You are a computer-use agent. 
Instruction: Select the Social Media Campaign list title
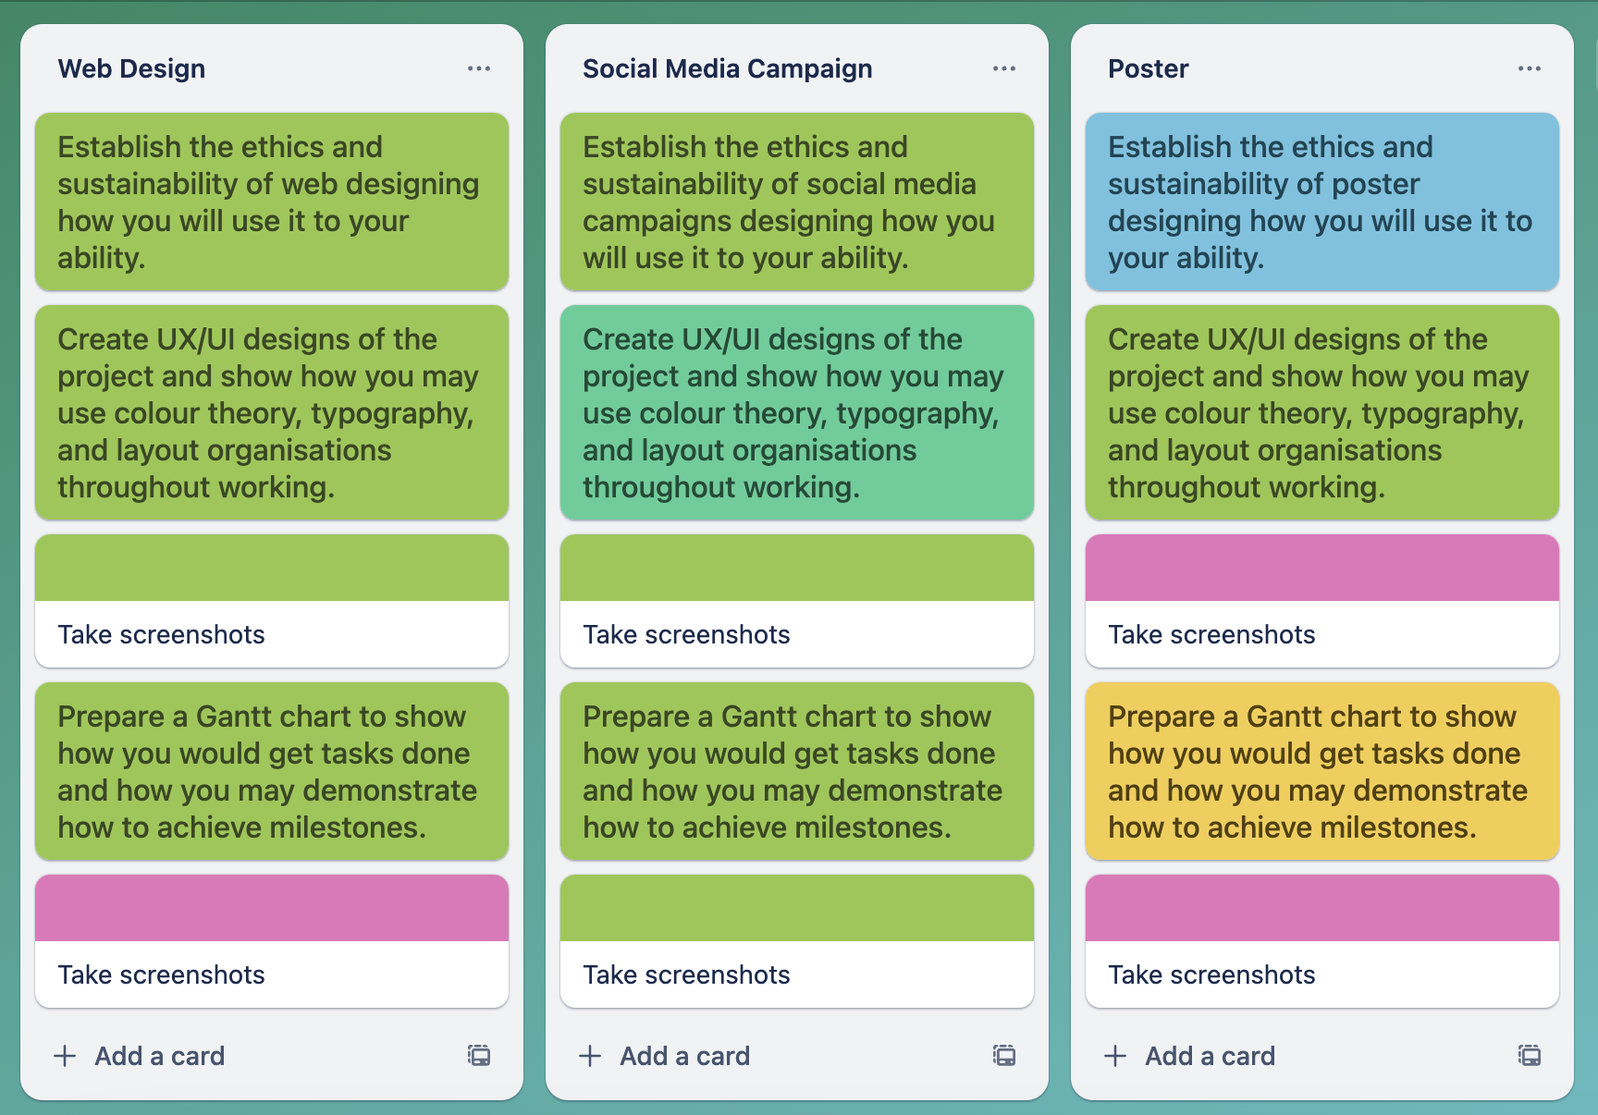pyautogui.click(x=727, y=68)
